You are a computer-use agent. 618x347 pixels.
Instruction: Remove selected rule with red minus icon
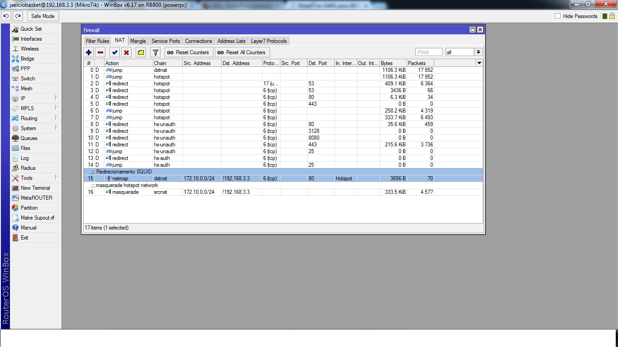tap(100, 52)
